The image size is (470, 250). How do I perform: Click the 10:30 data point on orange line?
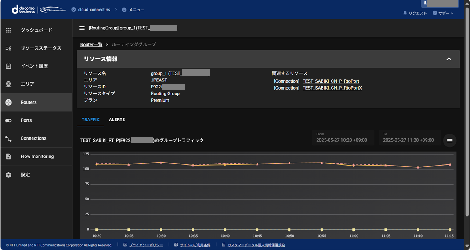[x=161, y=162]
